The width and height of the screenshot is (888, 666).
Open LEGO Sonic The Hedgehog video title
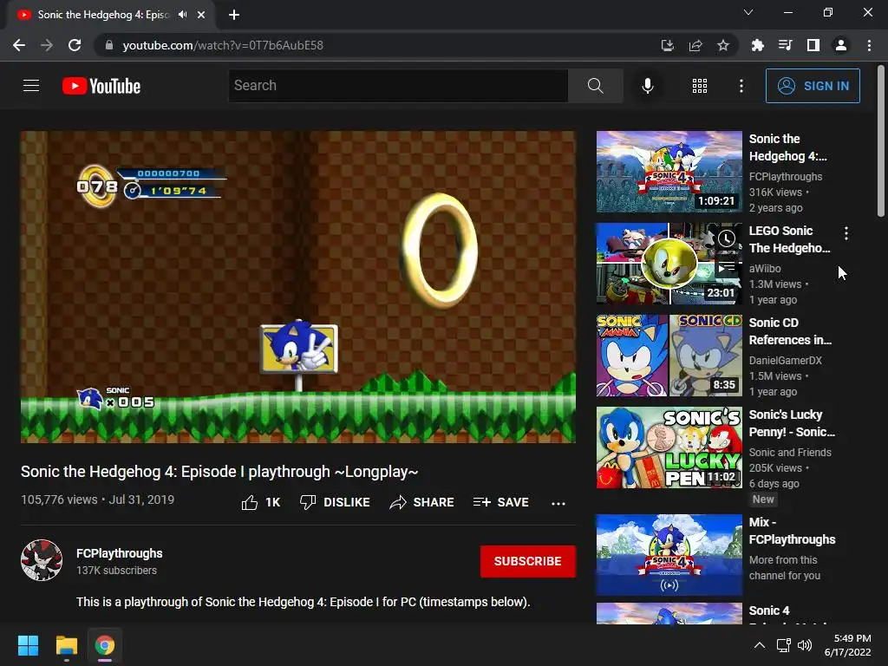[x=789, y=239]
